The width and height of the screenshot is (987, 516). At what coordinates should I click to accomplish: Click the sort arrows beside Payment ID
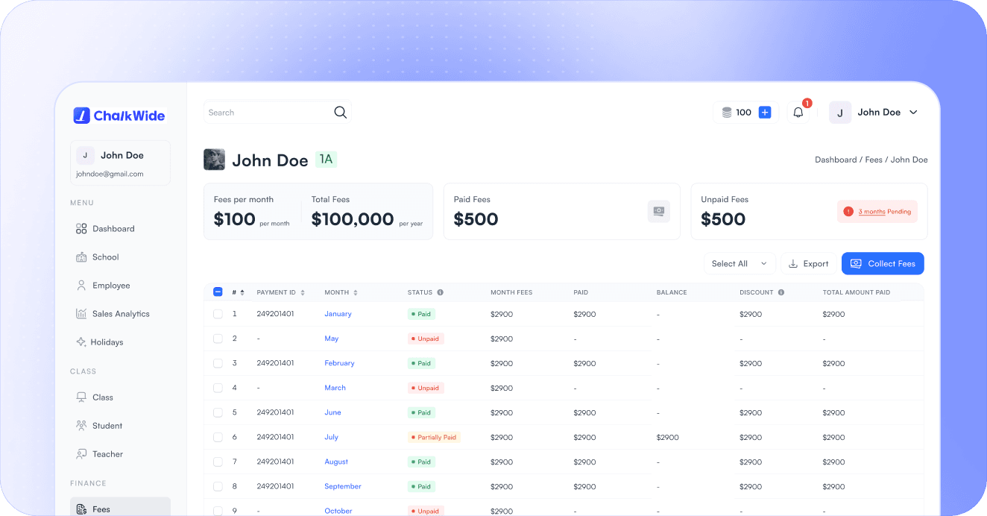303,292
